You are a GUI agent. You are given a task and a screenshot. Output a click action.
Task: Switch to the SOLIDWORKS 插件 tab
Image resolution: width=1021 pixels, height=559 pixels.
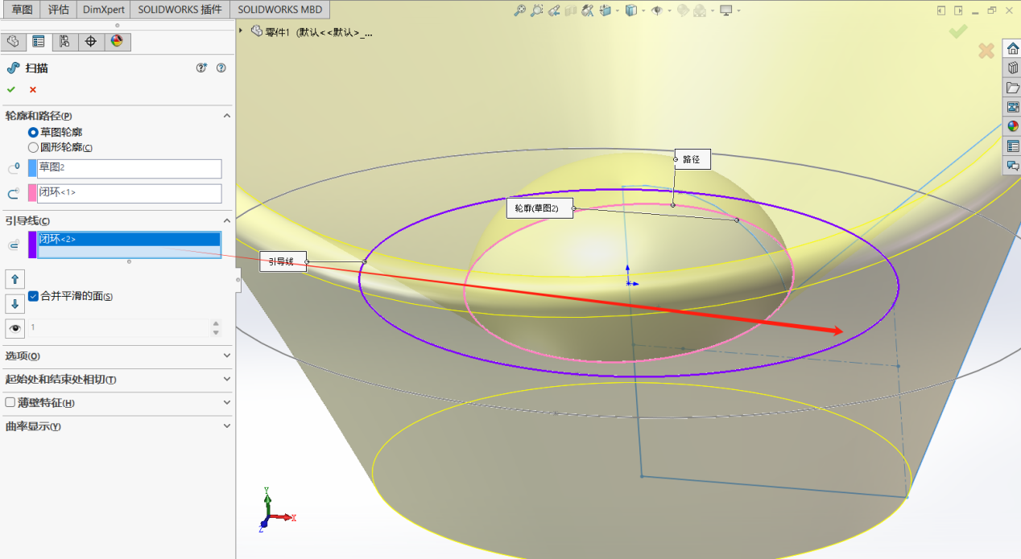(x=180, y=10)
